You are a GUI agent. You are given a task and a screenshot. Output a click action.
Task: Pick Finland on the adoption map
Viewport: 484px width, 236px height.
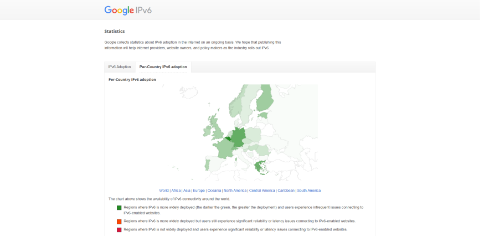[266, 102]
